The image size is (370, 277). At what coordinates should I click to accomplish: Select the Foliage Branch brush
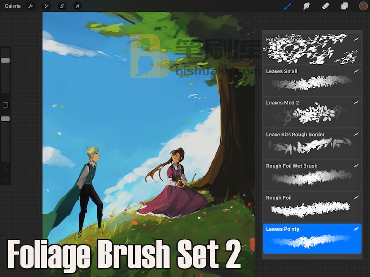(312, 49)
